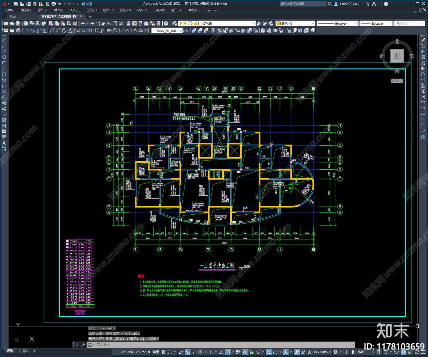Click the yellow color swatch beside 颜色 40

point(278,24)
